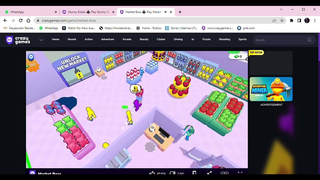Screen dimensions: 320x180
Task: Open the Dayapuram Reside... bookmark
Action: click(19, 28)
